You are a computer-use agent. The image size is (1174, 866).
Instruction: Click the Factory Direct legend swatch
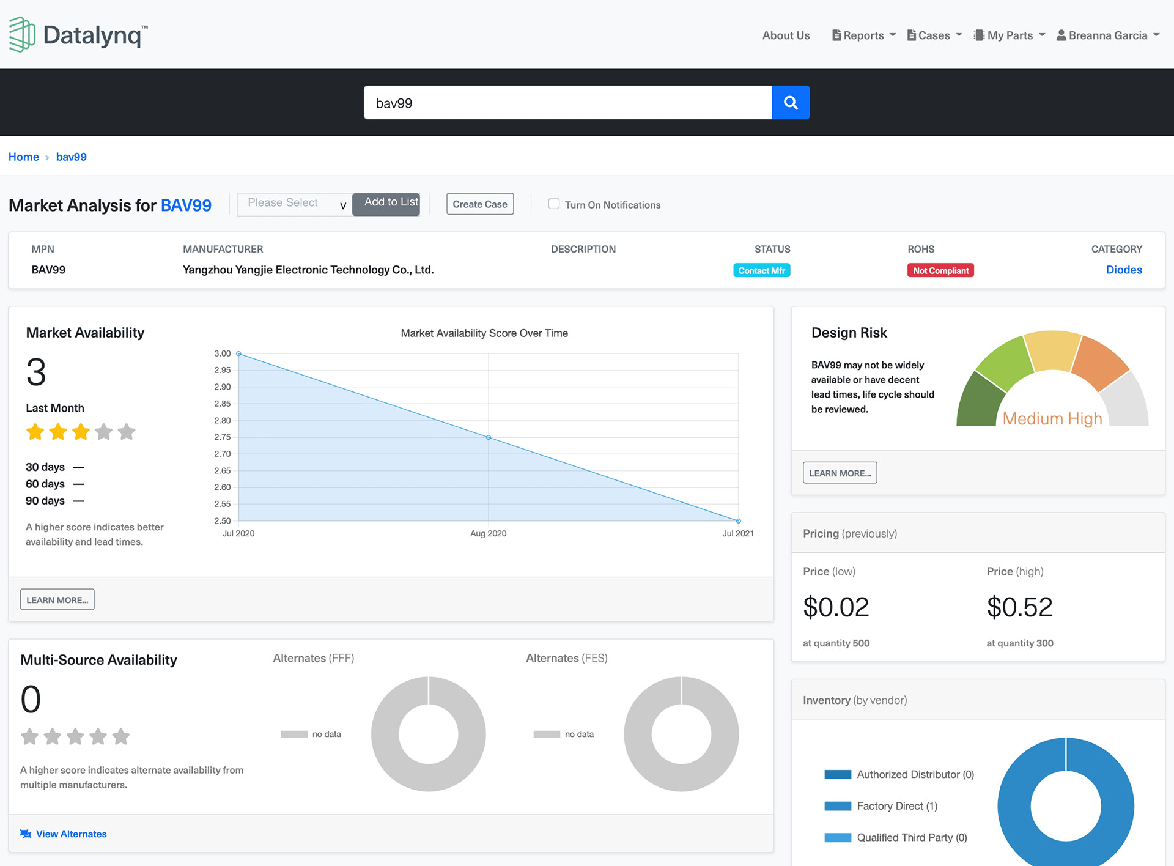click(x=838, y=806)
